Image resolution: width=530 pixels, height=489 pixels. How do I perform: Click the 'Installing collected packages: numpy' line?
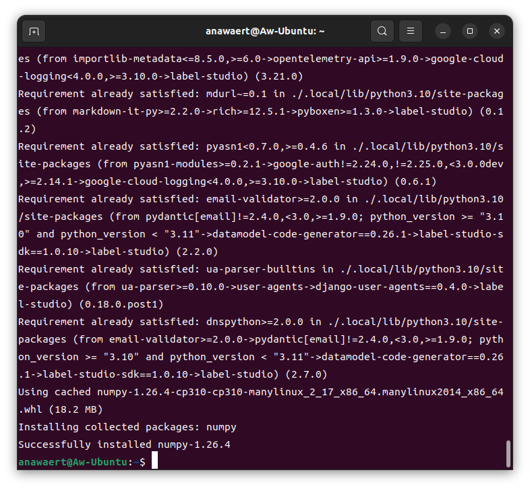tap(127, 427)
